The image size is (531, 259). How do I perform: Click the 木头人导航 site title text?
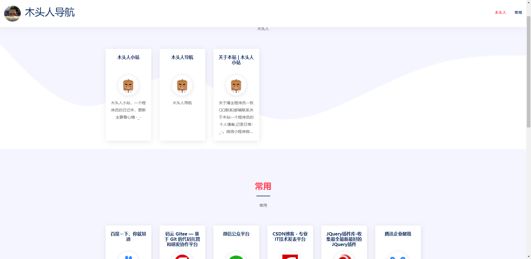pyautogui.click(x=50, y=12)
